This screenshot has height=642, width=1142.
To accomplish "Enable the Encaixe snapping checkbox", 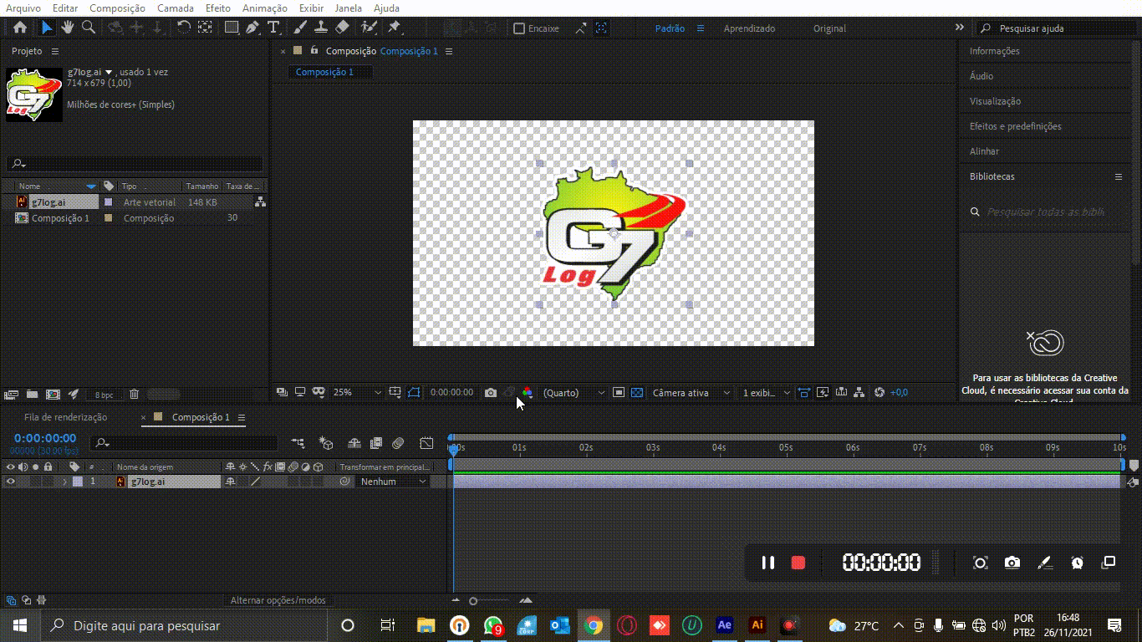I will pyautogui.click(x=519, y=28).
